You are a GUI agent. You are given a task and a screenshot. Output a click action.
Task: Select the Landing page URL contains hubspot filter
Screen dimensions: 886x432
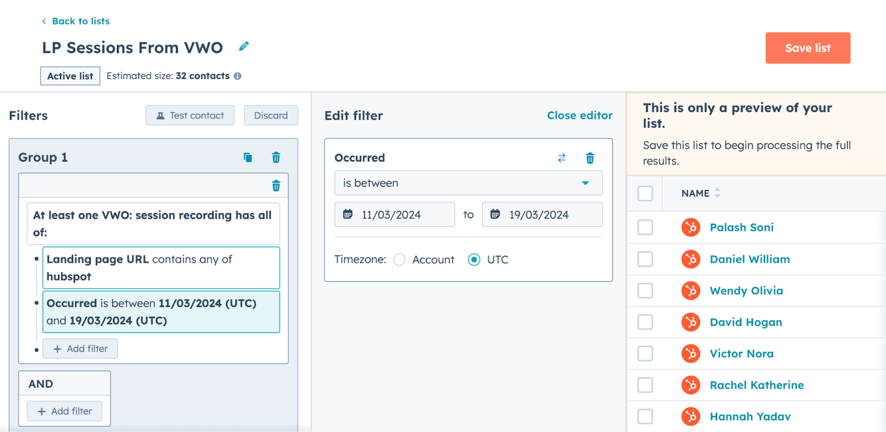161,268
